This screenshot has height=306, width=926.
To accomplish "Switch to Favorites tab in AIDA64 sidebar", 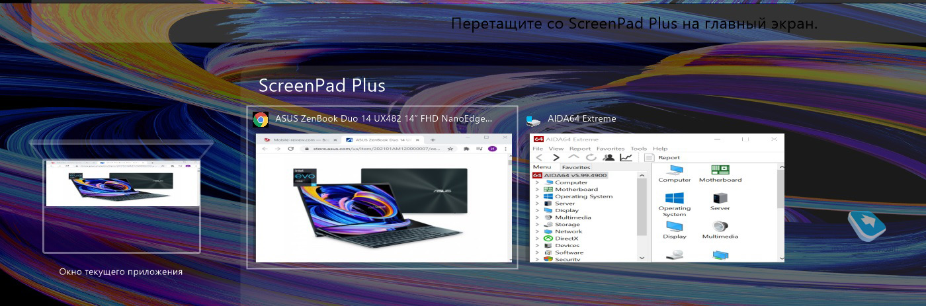I will [576, 167].
